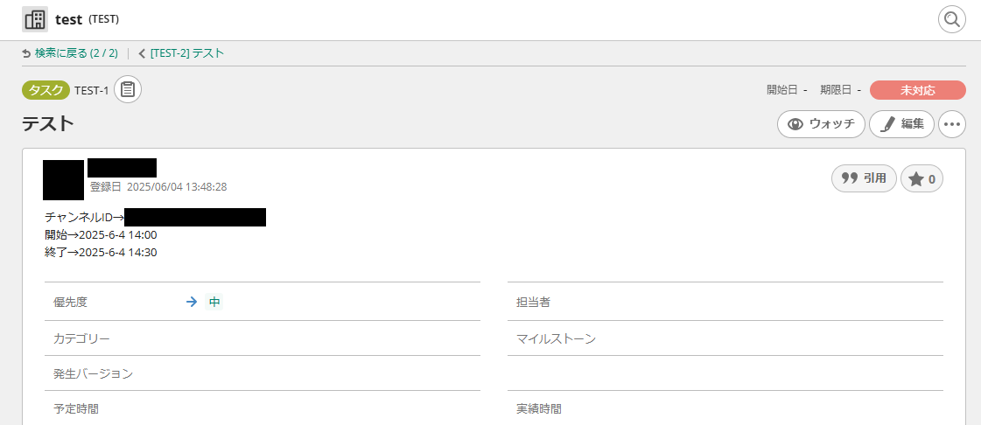Click the Edit button

pyautogui.click(x=901, y=124)
